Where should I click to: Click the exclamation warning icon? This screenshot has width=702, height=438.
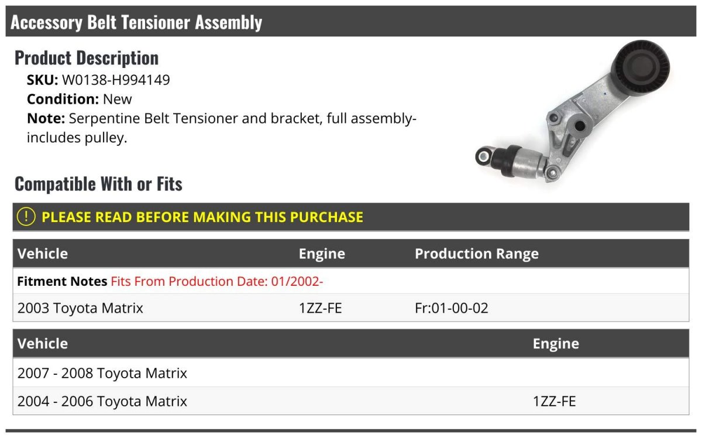[x=26, y=217]
